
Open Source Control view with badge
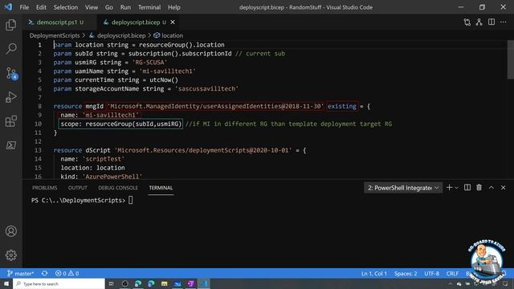[11, 73]
